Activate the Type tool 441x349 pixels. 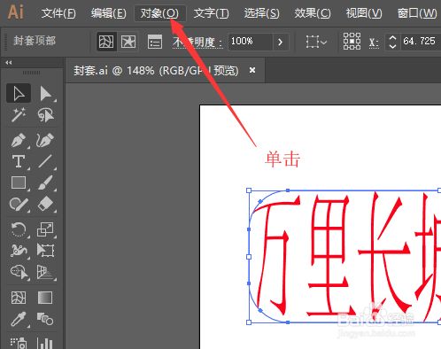pyautogui.click(x=19, y=161)
